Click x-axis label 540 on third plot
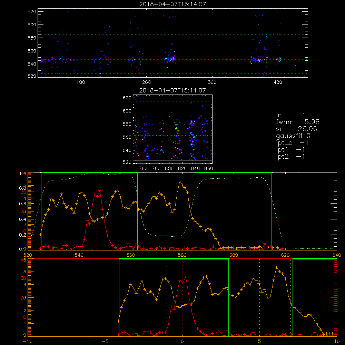This screenshot has width=345, height=345. (79, 255)
